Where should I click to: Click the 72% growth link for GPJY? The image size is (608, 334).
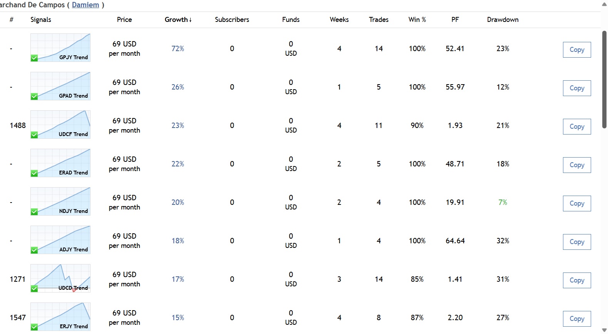(178, 49)
